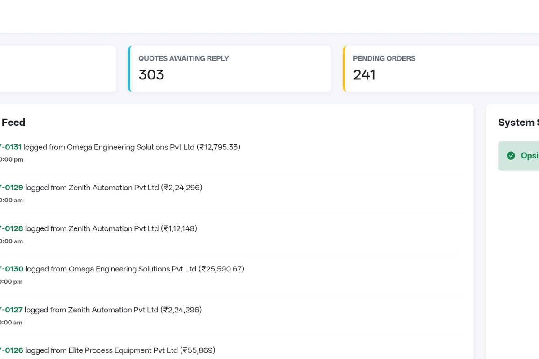The image size is (539, 359).
Task: Click the green check status icon
Action: tap(511, 156)
